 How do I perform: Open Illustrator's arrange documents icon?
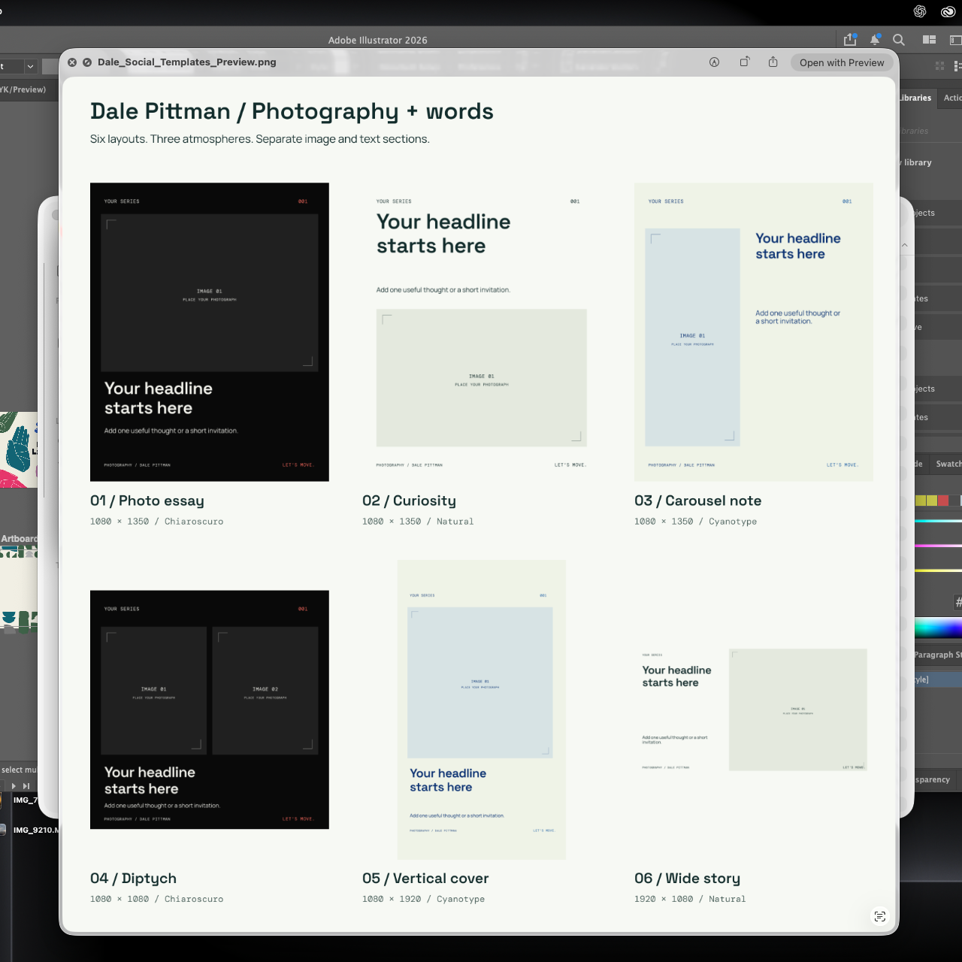930,40
